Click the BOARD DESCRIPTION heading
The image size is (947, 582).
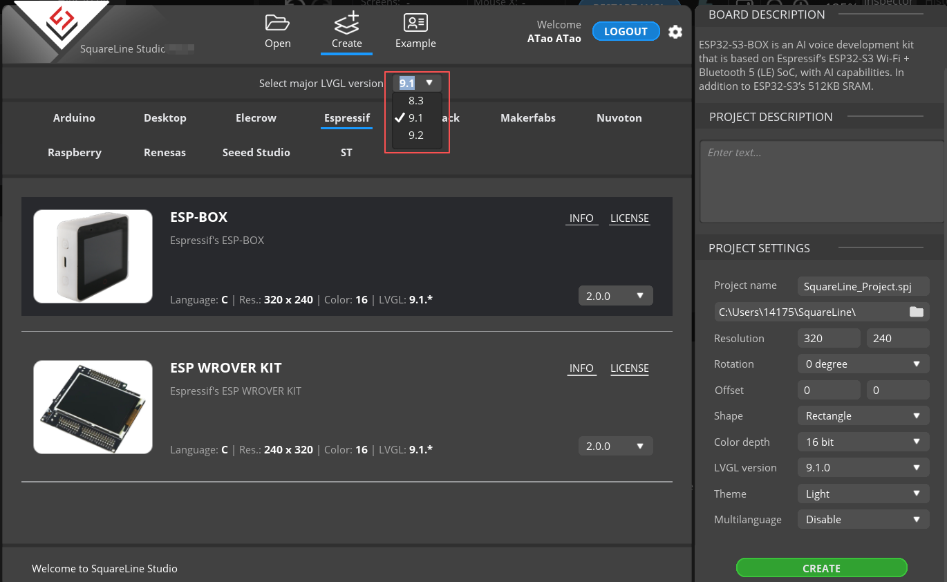tap(767, 15)
